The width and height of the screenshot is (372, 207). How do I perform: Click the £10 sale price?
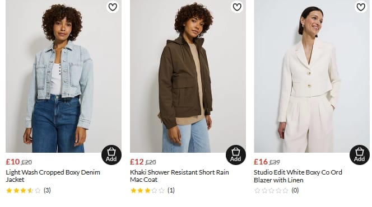(12, 162)
